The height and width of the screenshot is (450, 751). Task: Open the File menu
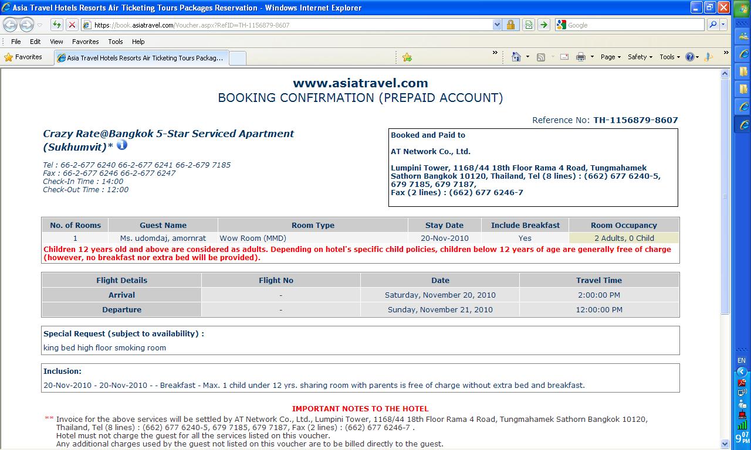click(x=16, y=42)
